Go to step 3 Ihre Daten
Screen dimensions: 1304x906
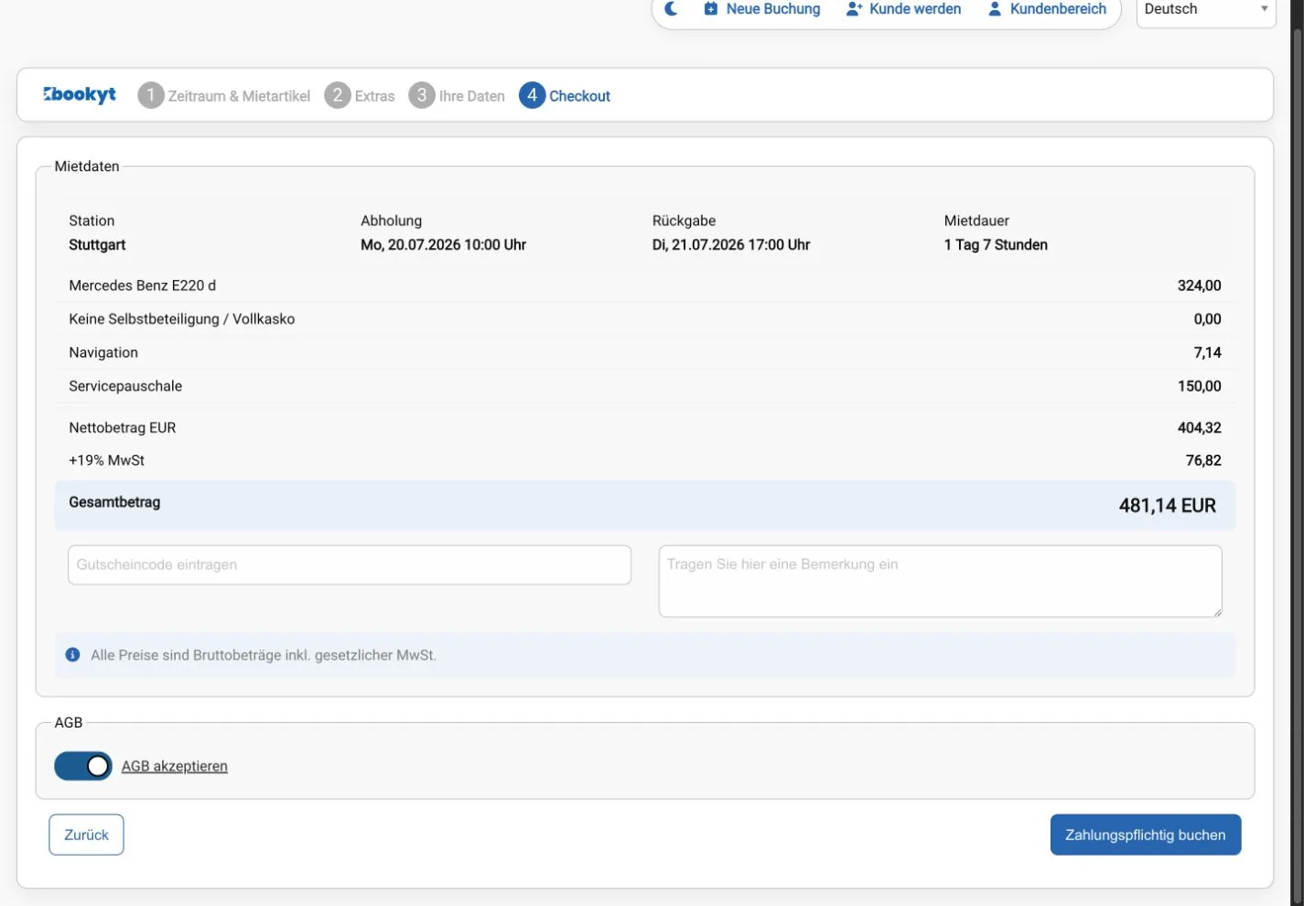point(457,95)
